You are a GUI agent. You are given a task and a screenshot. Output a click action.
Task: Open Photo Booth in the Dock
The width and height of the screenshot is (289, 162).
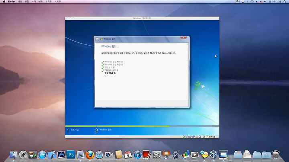[x=147, y=155]
